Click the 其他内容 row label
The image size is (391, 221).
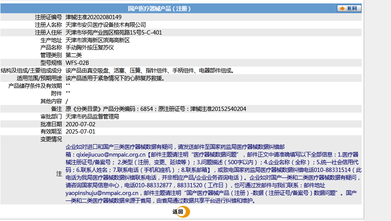point(51,101)
